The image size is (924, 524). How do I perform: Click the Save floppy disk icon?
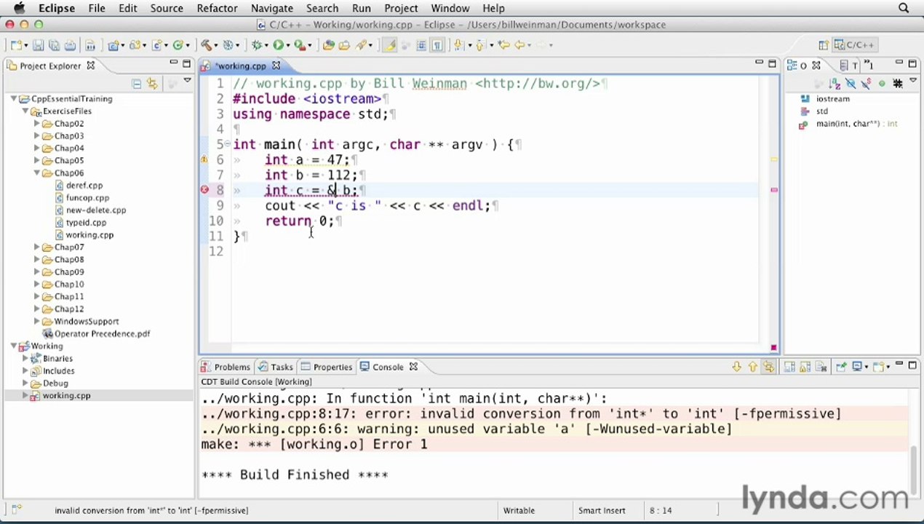tap(38, 45)
